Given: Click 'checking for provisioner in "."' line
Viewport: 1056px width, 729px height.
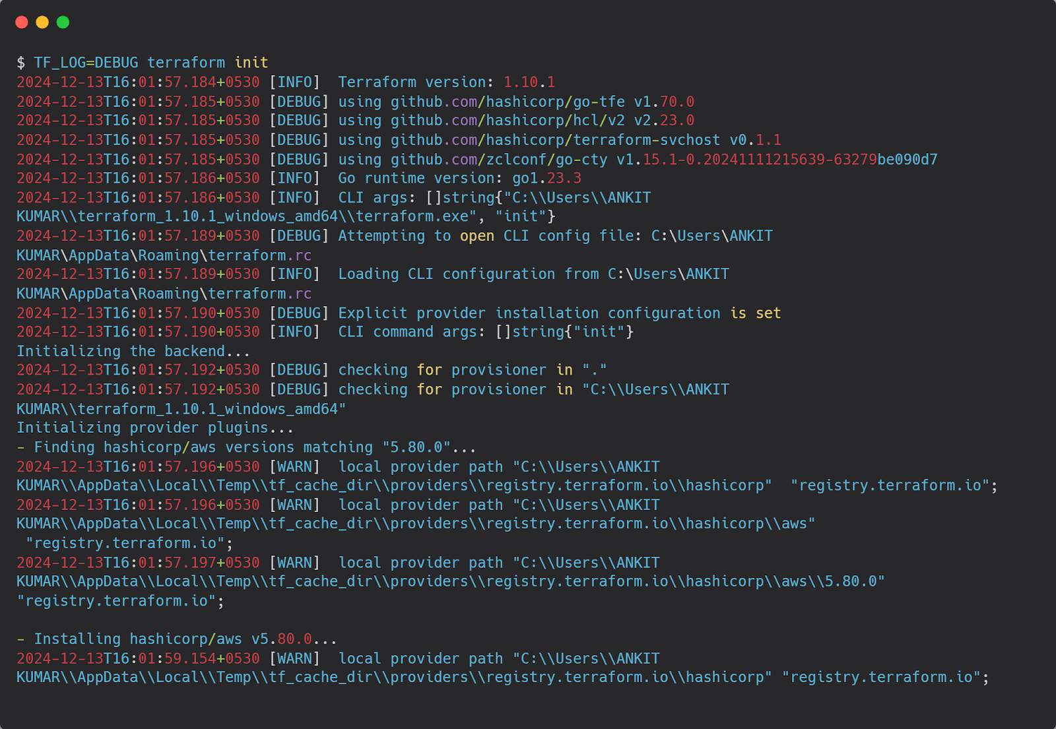Looking at the screenshot, I should pos(312,370).
